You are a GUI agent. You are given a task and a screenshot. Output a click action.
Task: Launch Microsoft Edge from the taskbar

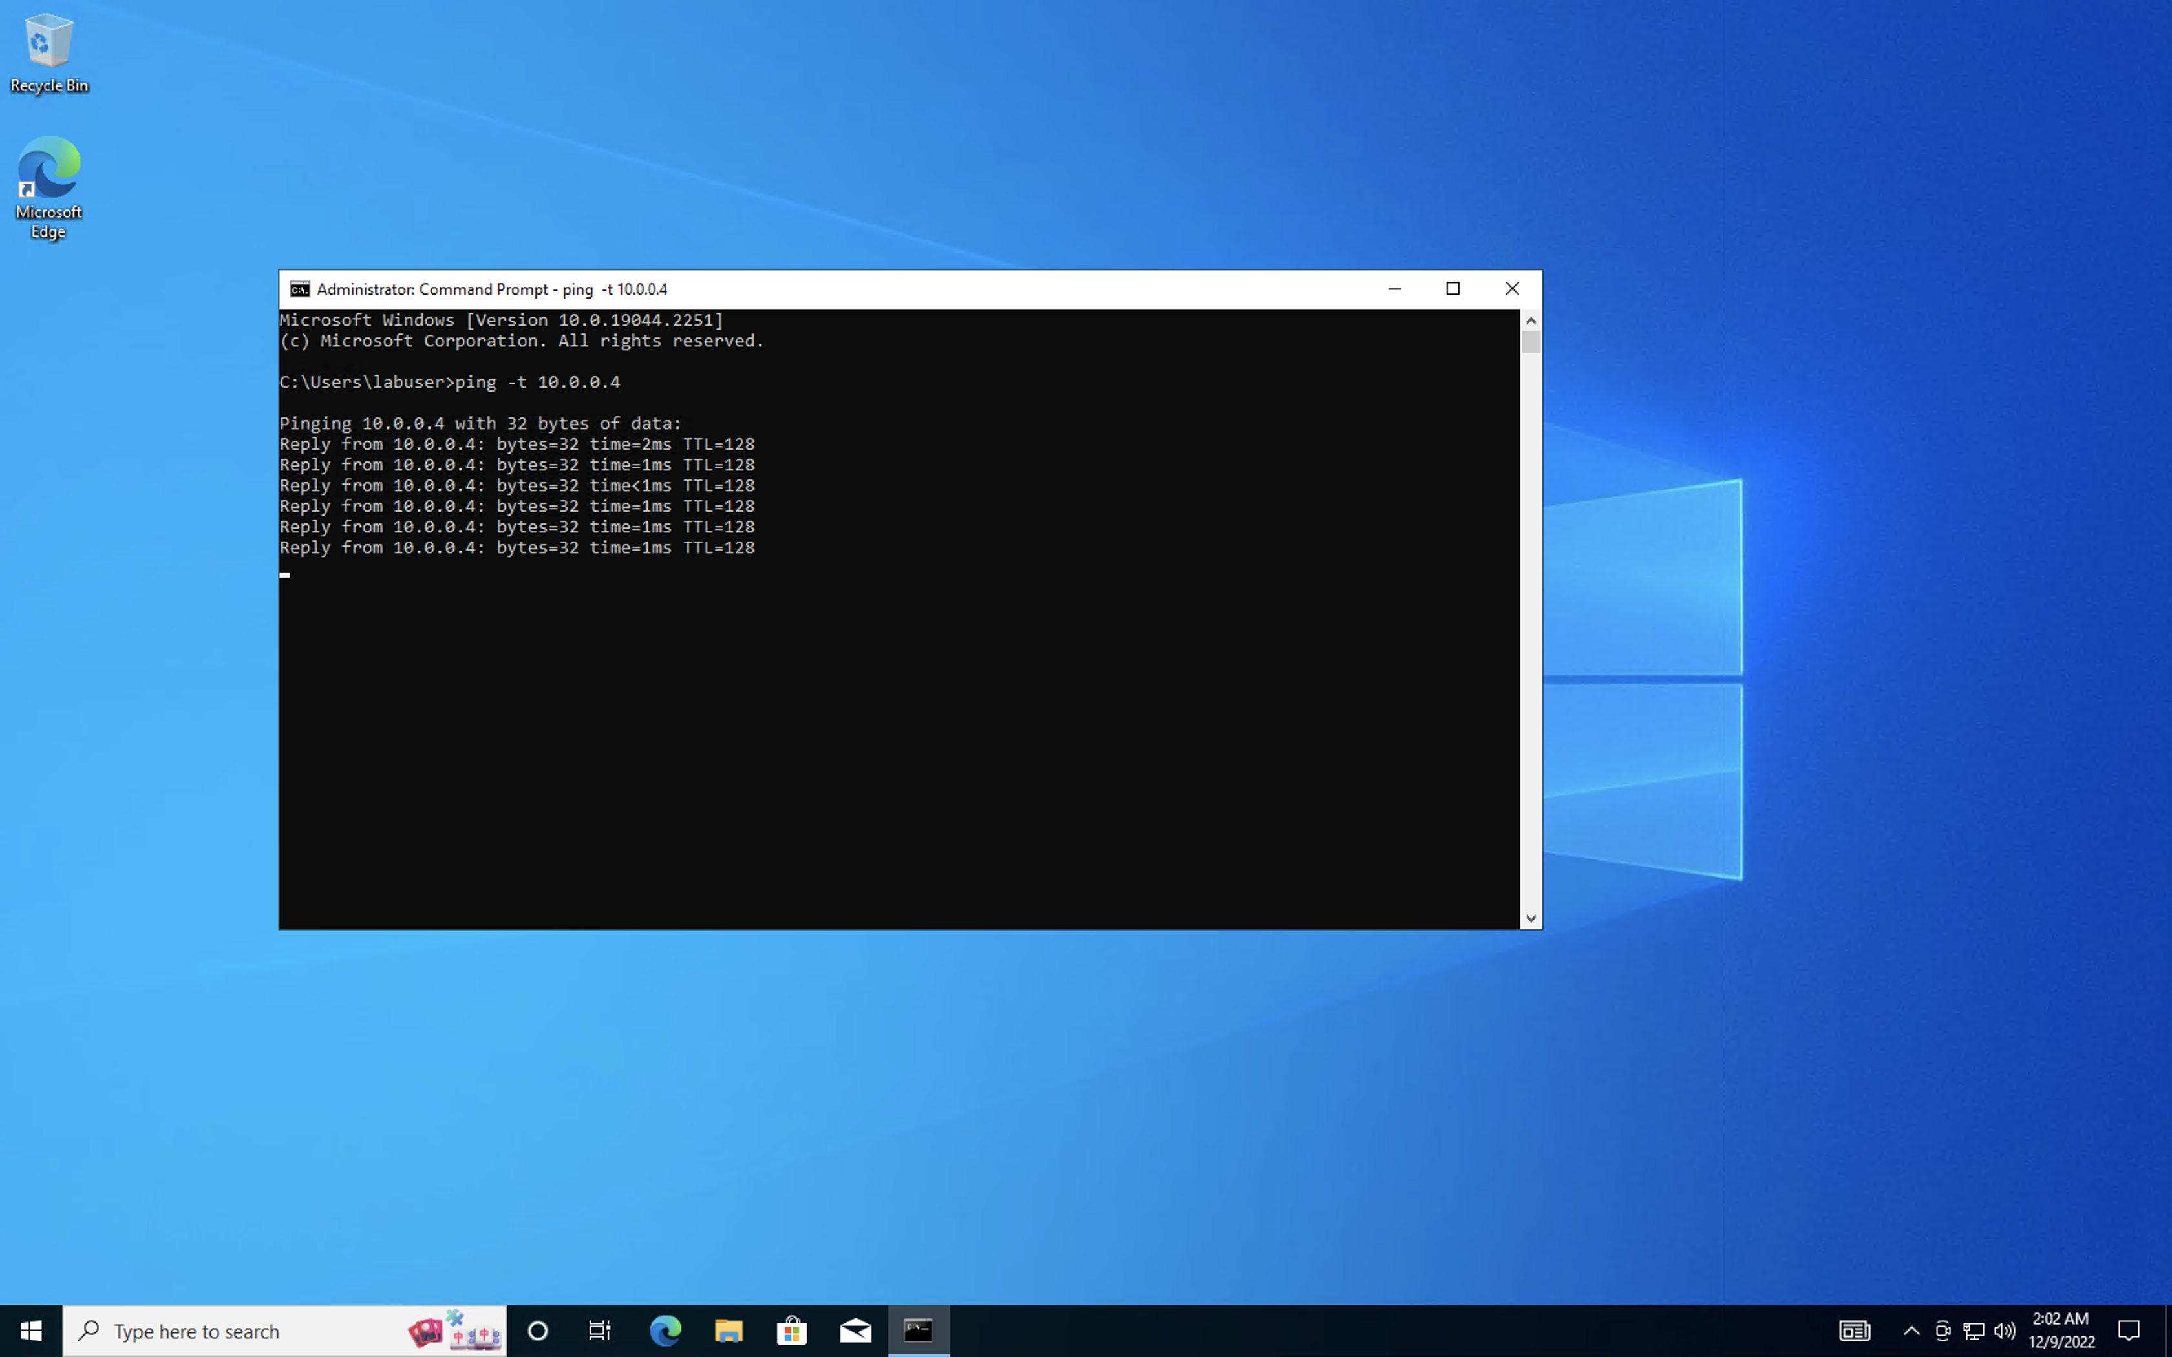(x=665, y=1331)
